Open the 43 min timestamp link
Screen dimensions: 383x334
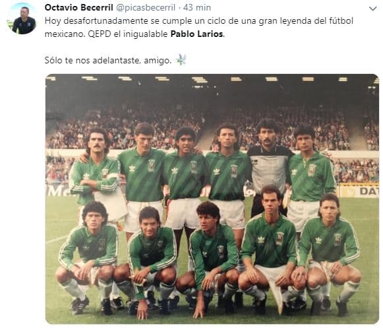coord(197,7)
